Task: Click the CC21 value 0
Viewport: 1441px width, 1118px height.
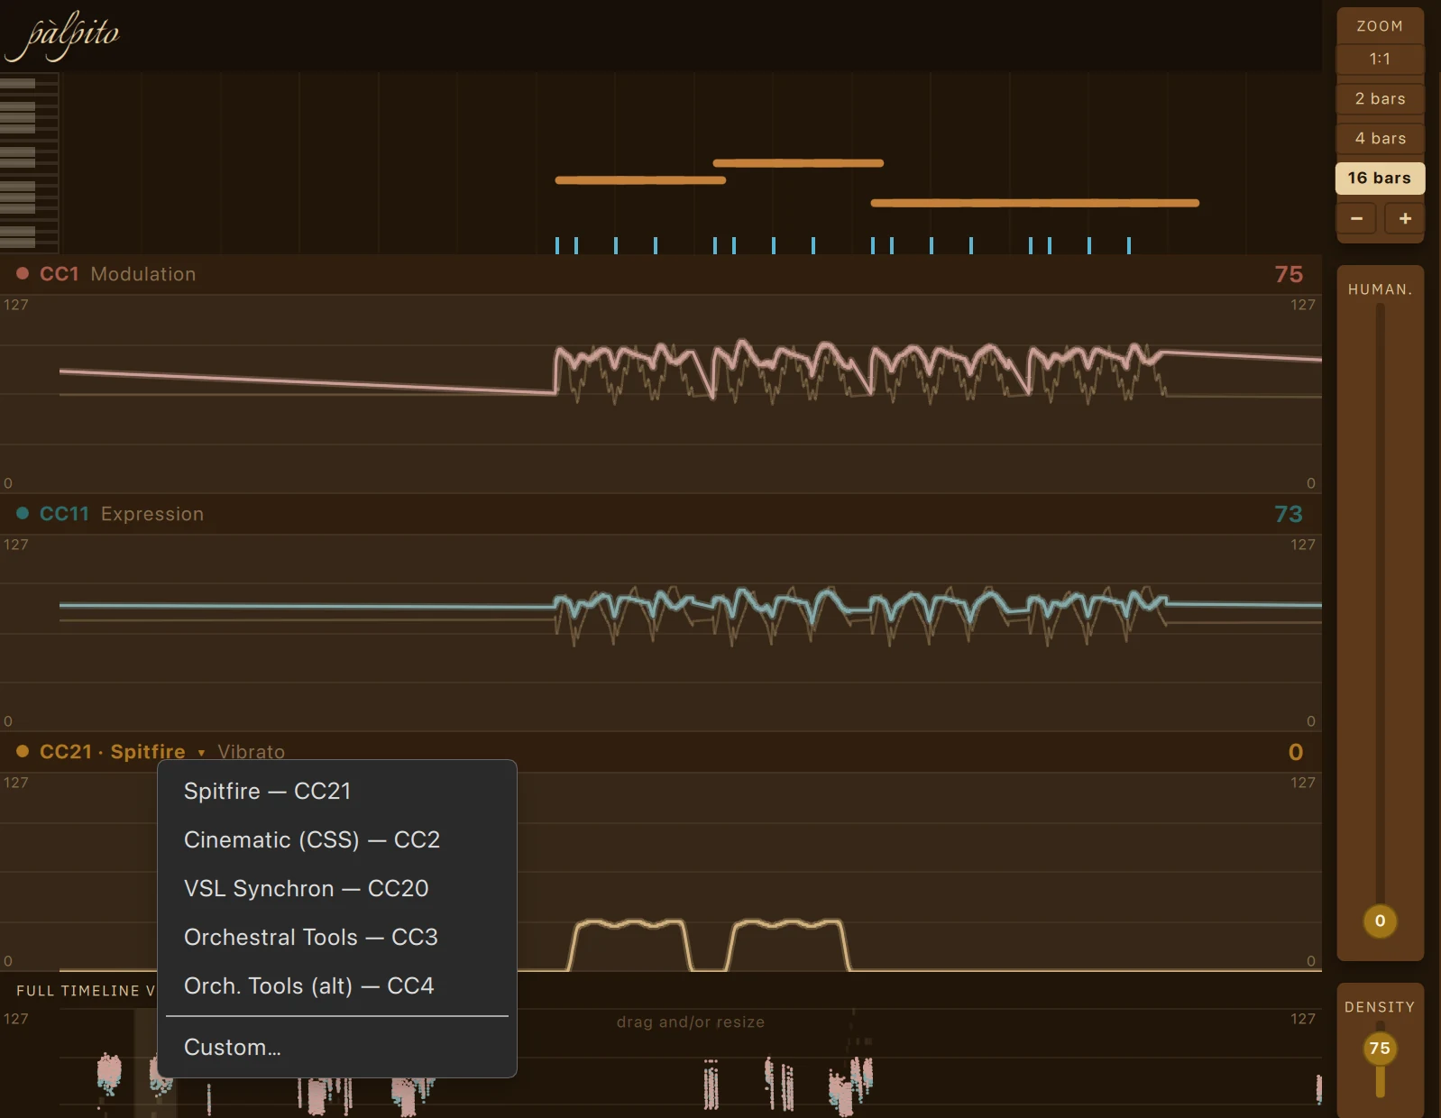Action: (1296, 752)
